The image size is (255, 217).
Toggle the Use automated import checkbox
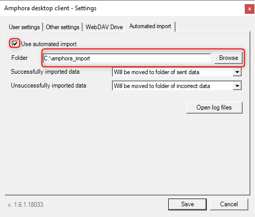click(15, 44)
